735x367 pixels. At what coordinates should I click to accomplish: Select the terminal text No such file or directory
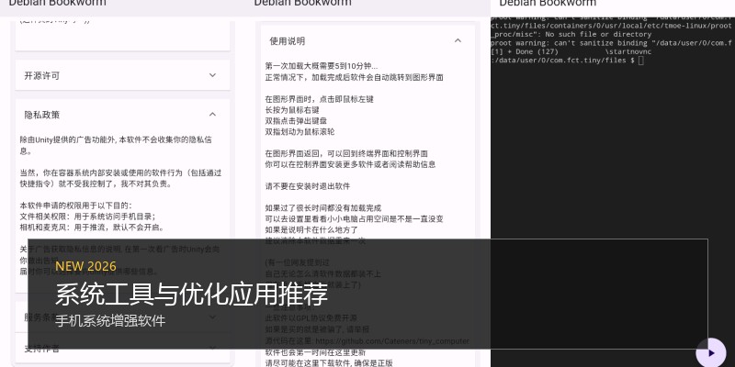[599, 35]
